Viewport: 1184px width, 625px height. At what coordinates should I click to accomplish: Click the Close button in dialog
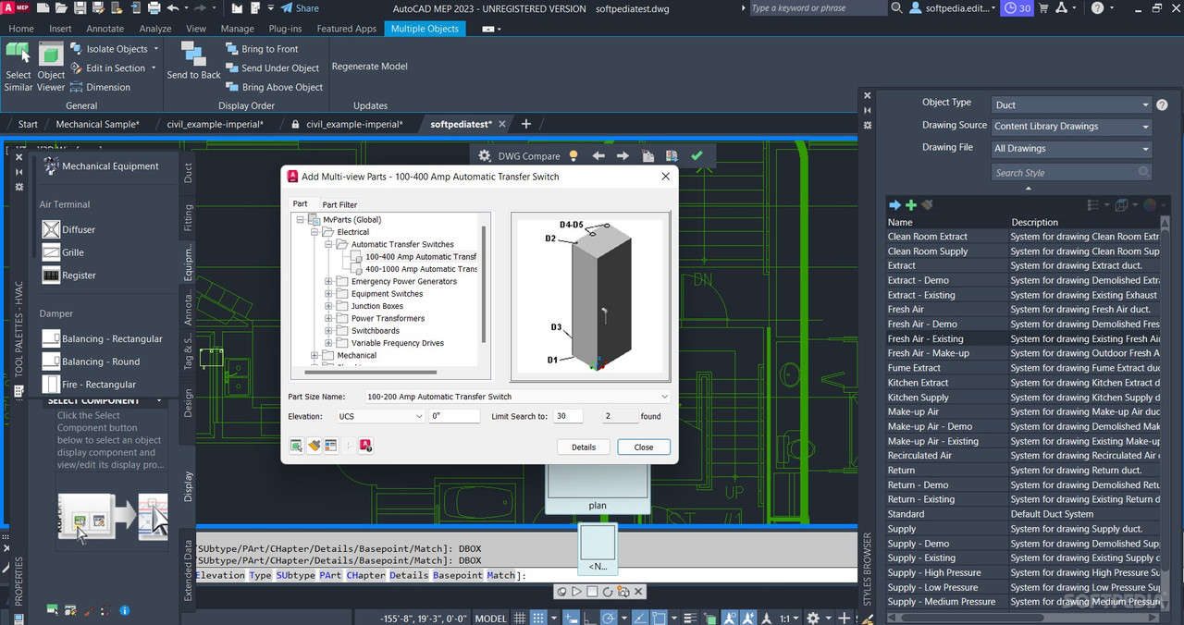coord(644,447)
